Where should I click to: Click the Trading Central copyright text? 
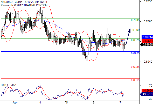click(x=24, y=5)
